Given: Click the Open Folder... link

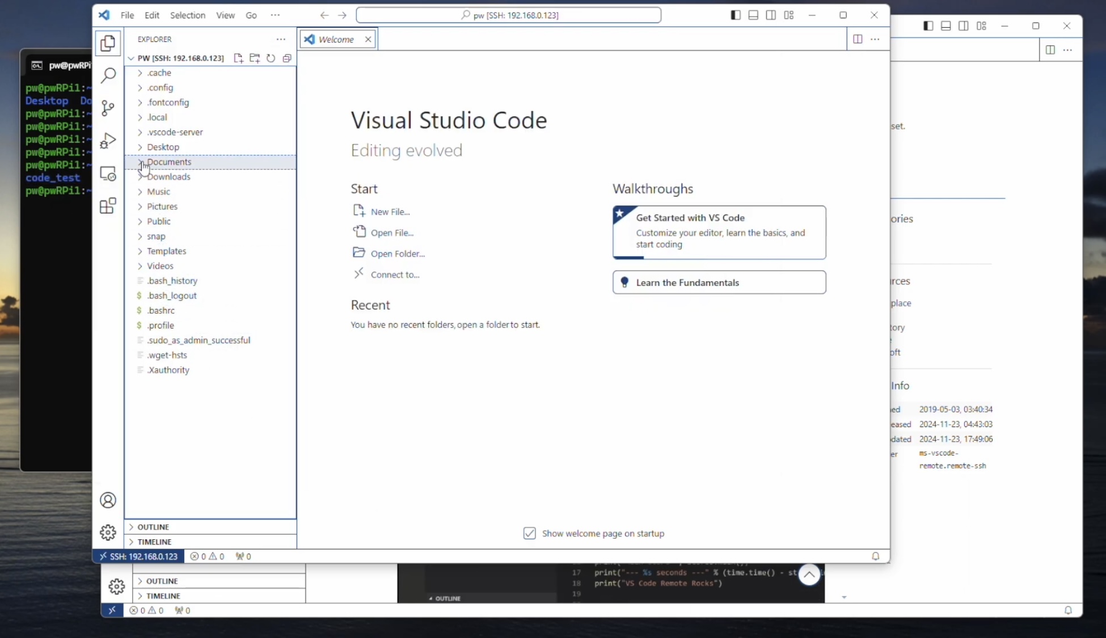Looking at the screenshot, I should [x=397, y=253].
